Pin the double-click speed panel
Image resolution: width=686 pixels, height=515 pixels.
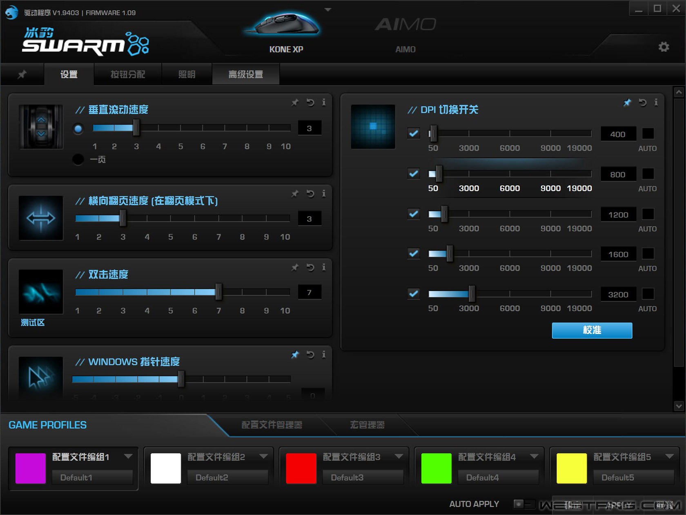(x=295, y=267)
